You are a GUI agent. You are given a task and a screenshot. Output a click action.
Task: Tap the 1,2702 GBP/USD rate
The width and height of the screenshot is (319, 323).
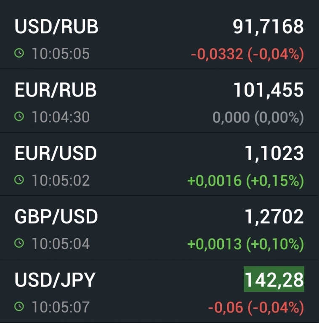[274, 217]
